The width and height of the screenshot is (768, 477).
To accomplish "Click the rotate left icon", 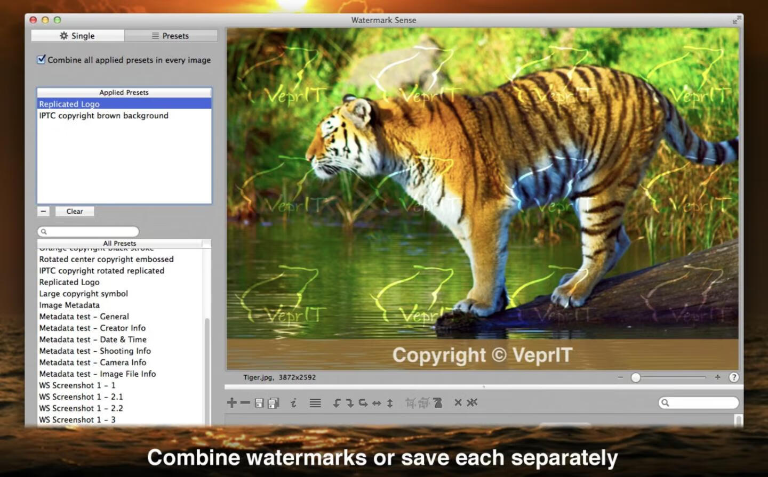I will point(337,403).
